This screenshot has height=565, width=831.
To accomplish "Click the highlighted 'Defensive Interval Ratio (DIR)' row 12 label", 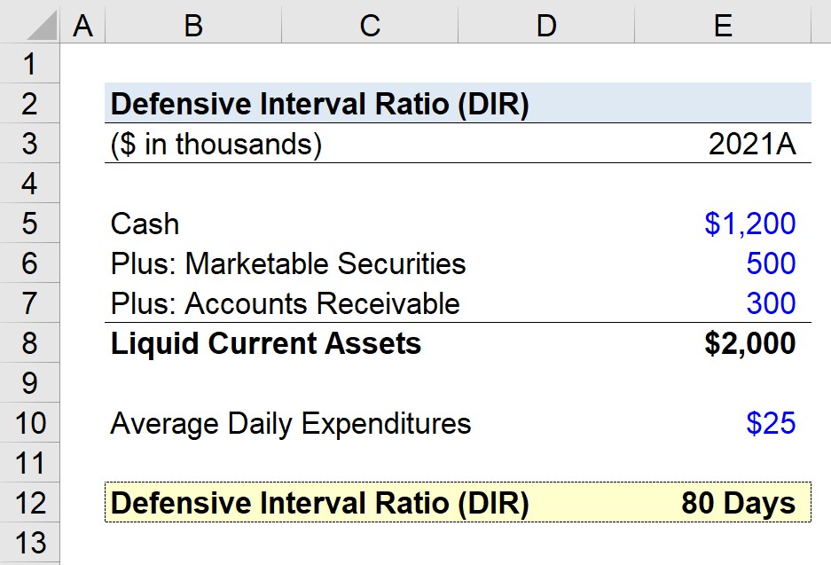I will pyautogui.click(x=319, y=502).
